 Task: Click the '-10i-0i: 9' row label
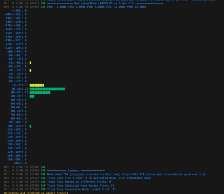tap(19, 85)
